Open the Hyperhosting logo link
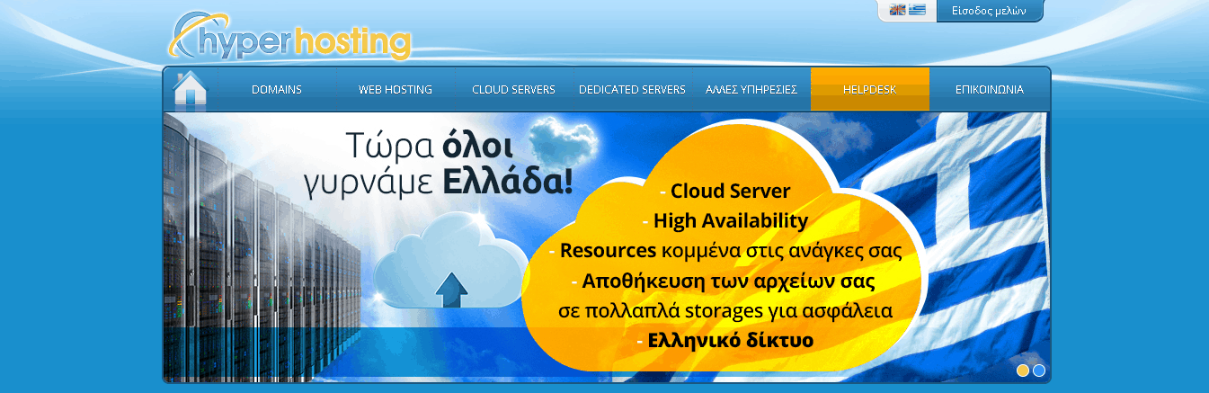 pyautogui.click(x=290, y=37)
